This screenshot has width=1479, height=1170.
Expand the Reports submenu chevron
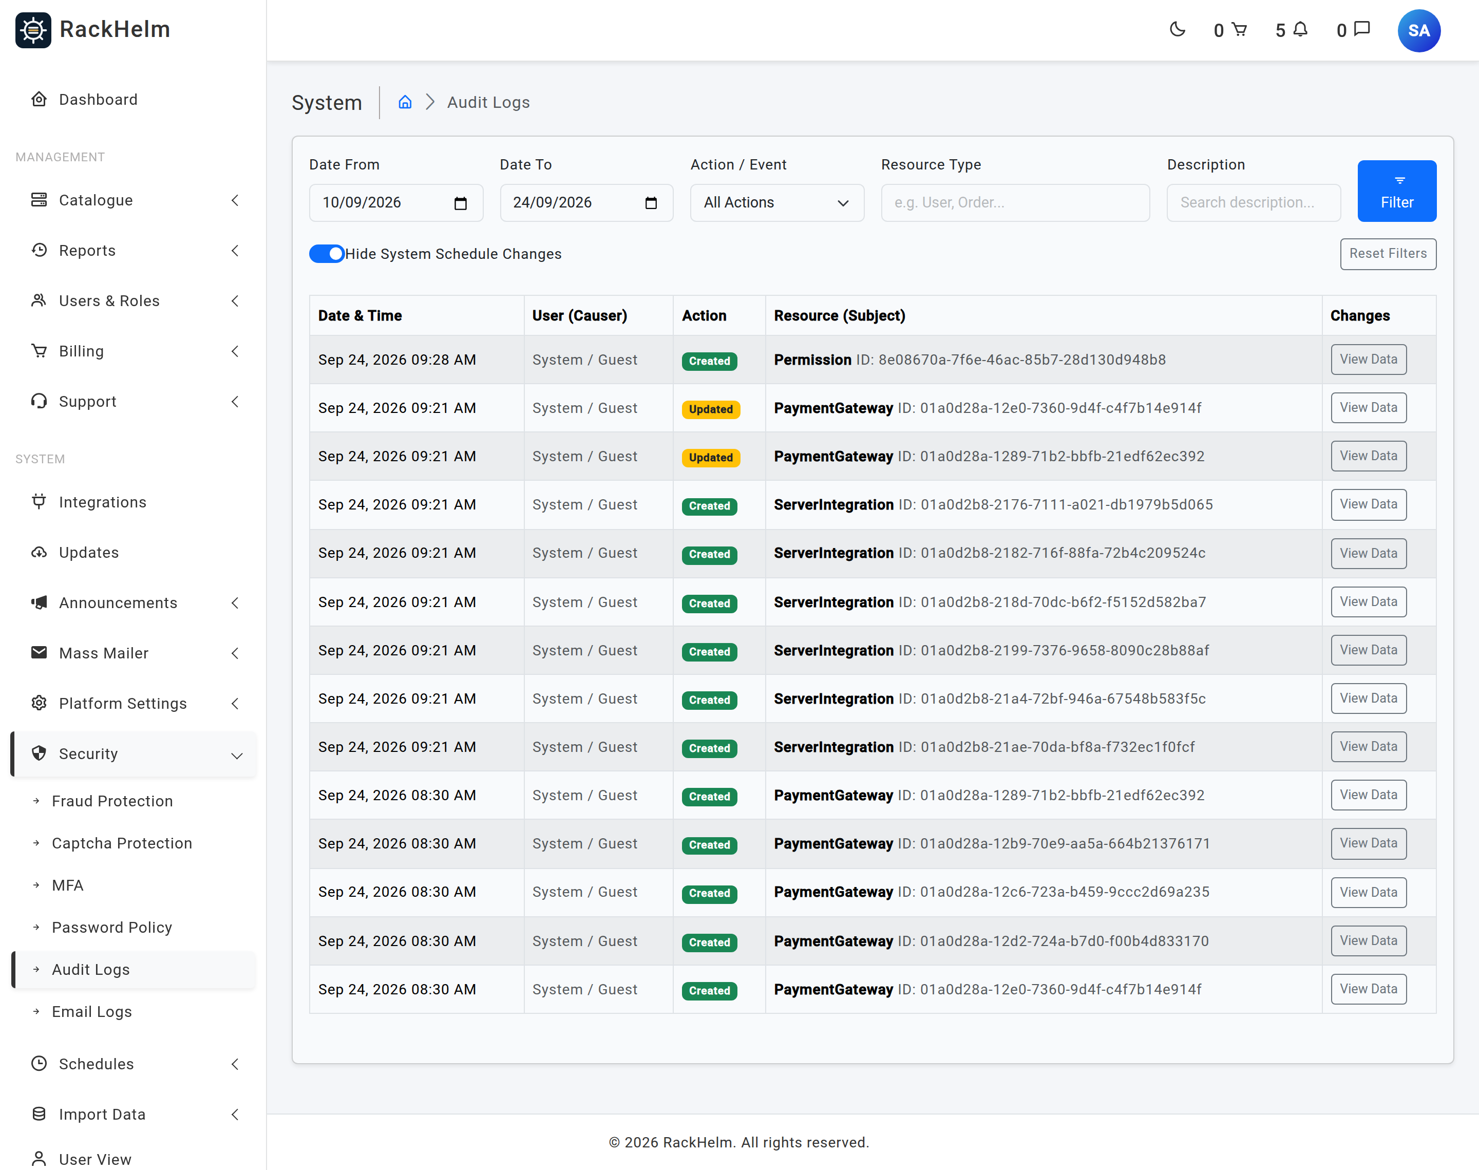click(x=235, y=251)
